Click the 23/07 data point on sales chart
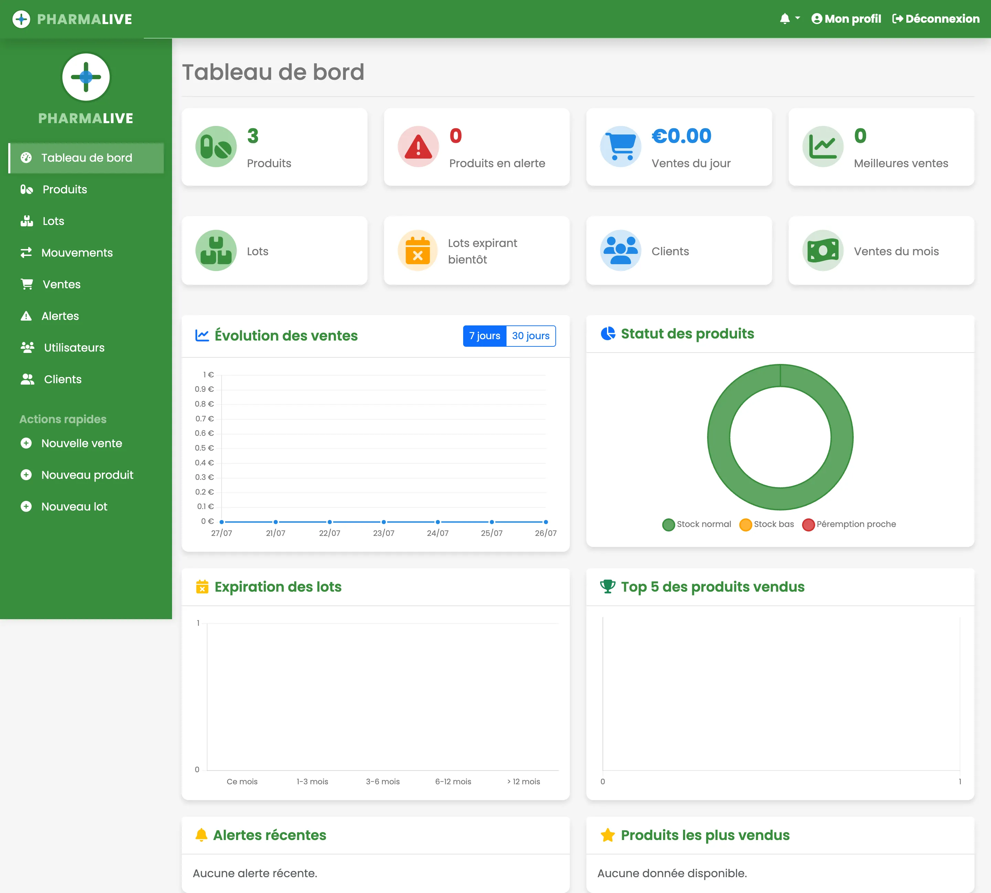Viewport: 991px width, 893px height. point(383,522)
